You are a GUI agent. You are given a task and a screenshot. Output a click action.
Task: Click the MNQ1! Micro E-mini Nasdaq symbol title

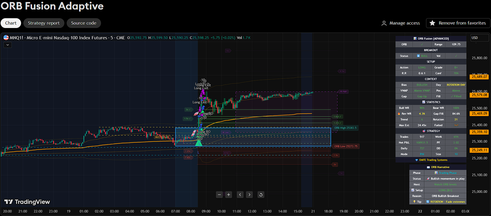67,38
